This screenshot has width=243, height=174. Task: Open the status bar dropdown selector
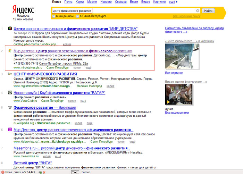click(x=75, y=172)
